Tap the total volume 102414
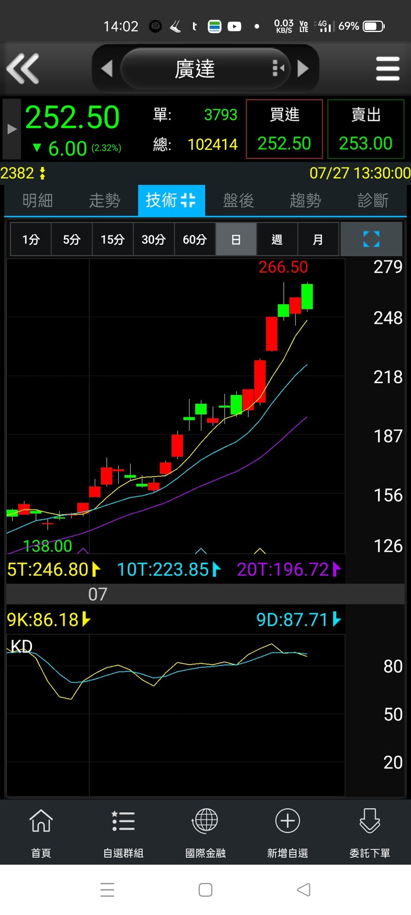This screenshot has height=915, width=411. coord(212,145)
